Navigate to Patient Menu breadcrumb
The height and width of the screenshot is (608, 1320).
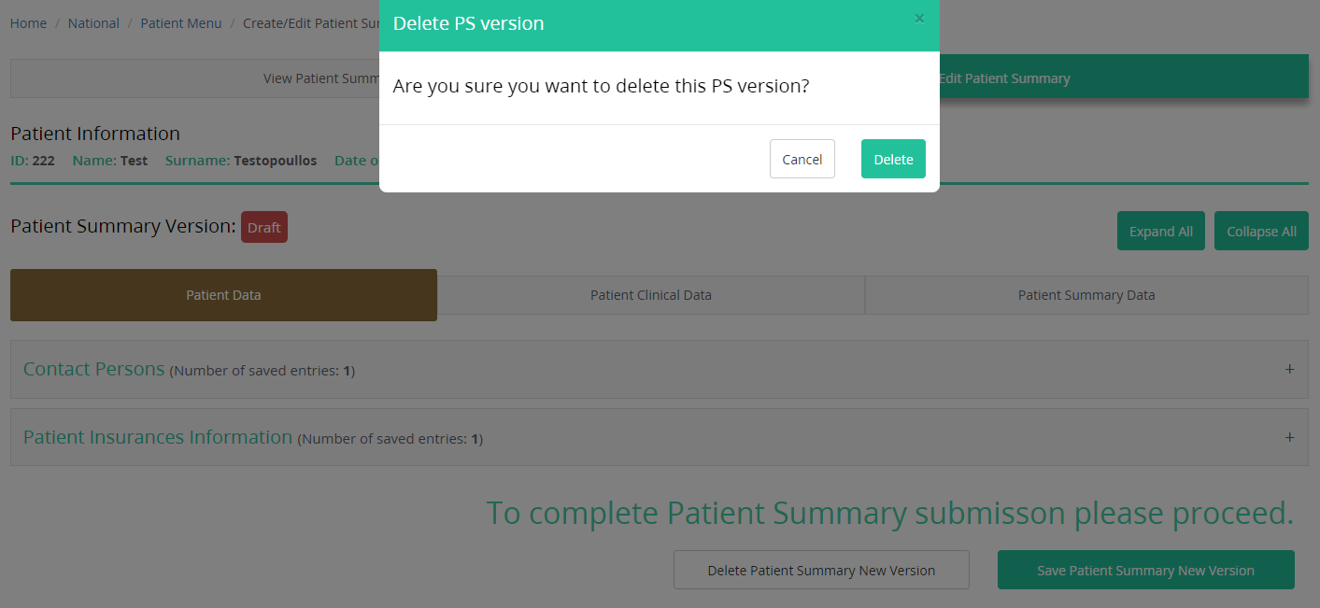[181, 23]
